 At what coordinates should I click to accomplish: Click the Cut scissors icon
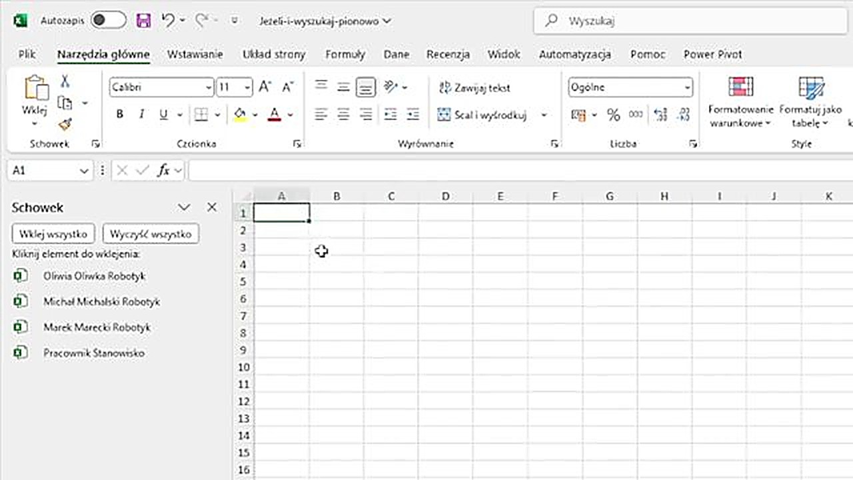click(x=65, y=81)
